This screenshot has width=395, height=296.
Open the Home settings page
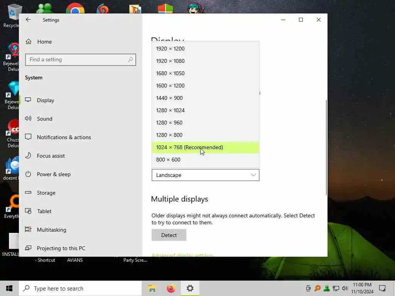click(x=44, y=42)
